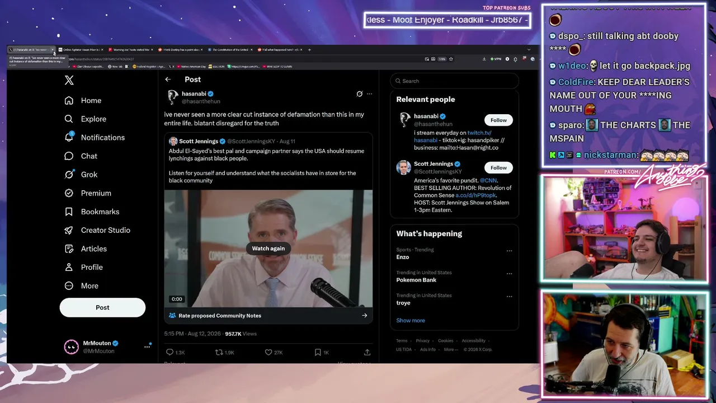The width and height of the screenshot is (716, 403).
Task: Open the browser zoom level indicator
Action: coord(442,59)
